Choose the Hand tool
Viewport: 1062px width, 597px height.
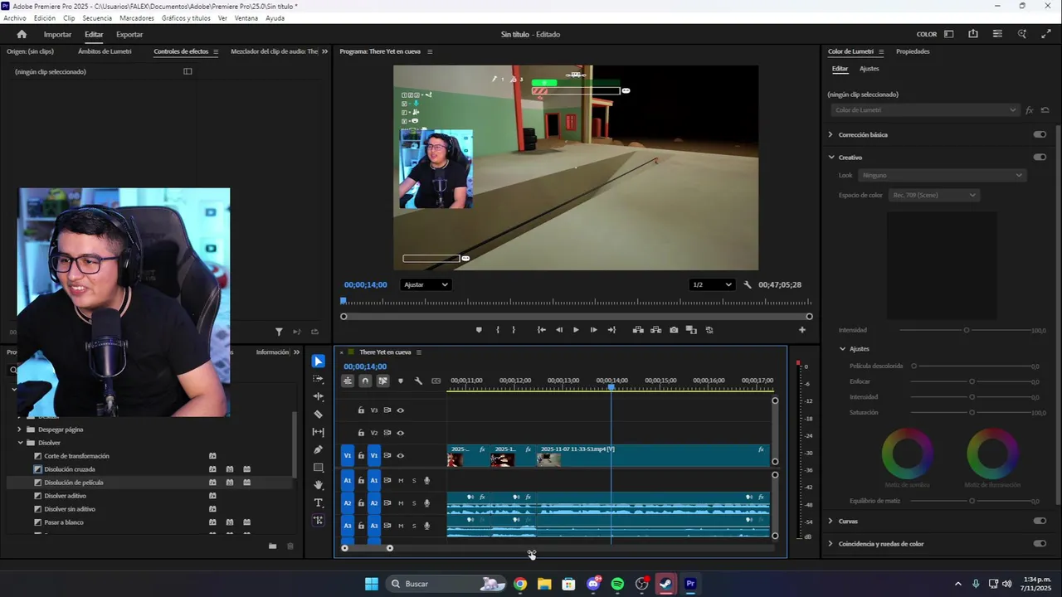point(319,485)
